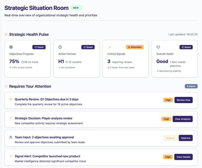202x168 pixels.
Task: Click the flag icon beside Strategic Decision
Action: (x=11, y=118)
